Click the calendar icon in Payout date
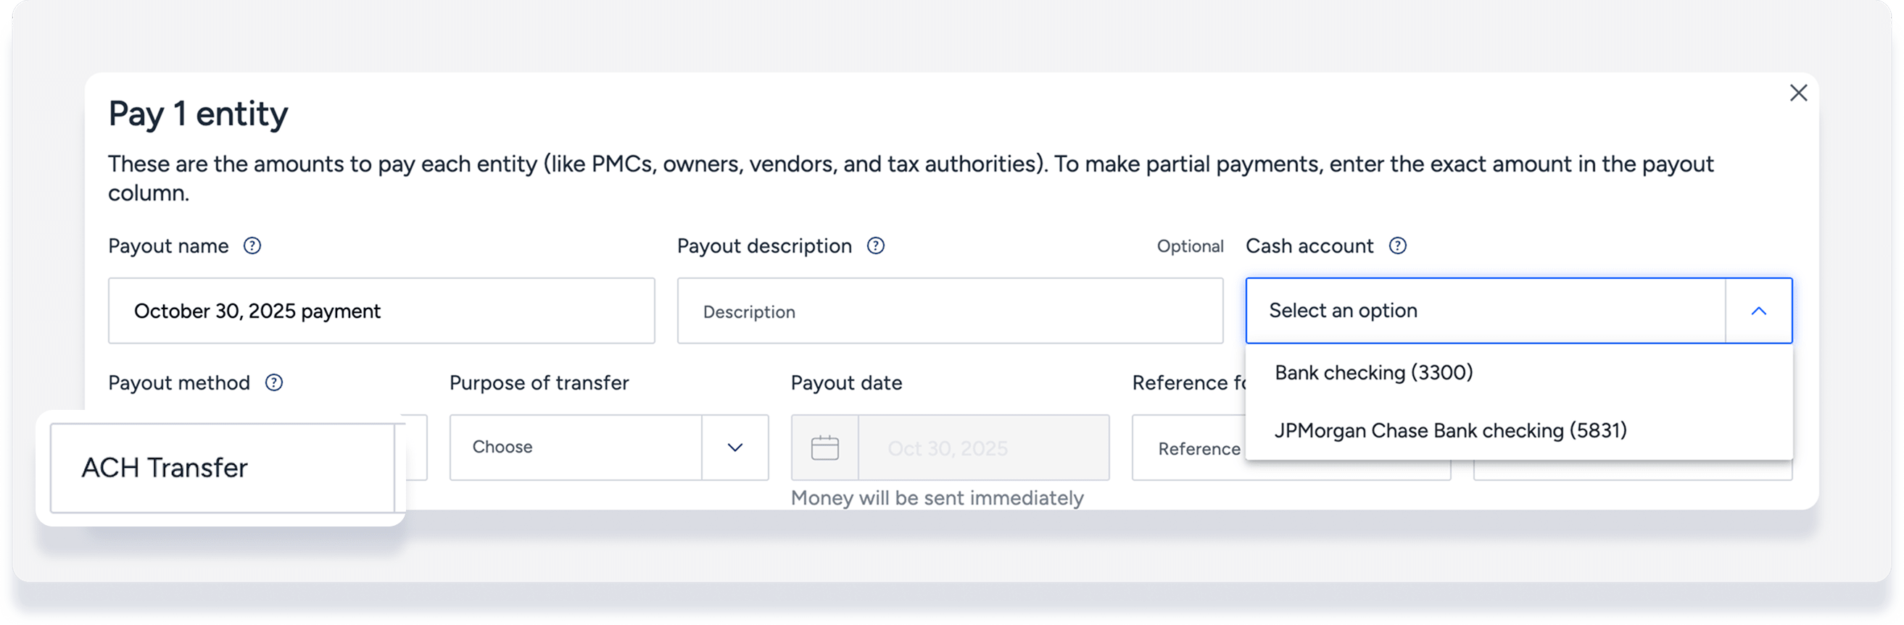The width and height of the screenshot is (1904, 625). pos(825,448)
